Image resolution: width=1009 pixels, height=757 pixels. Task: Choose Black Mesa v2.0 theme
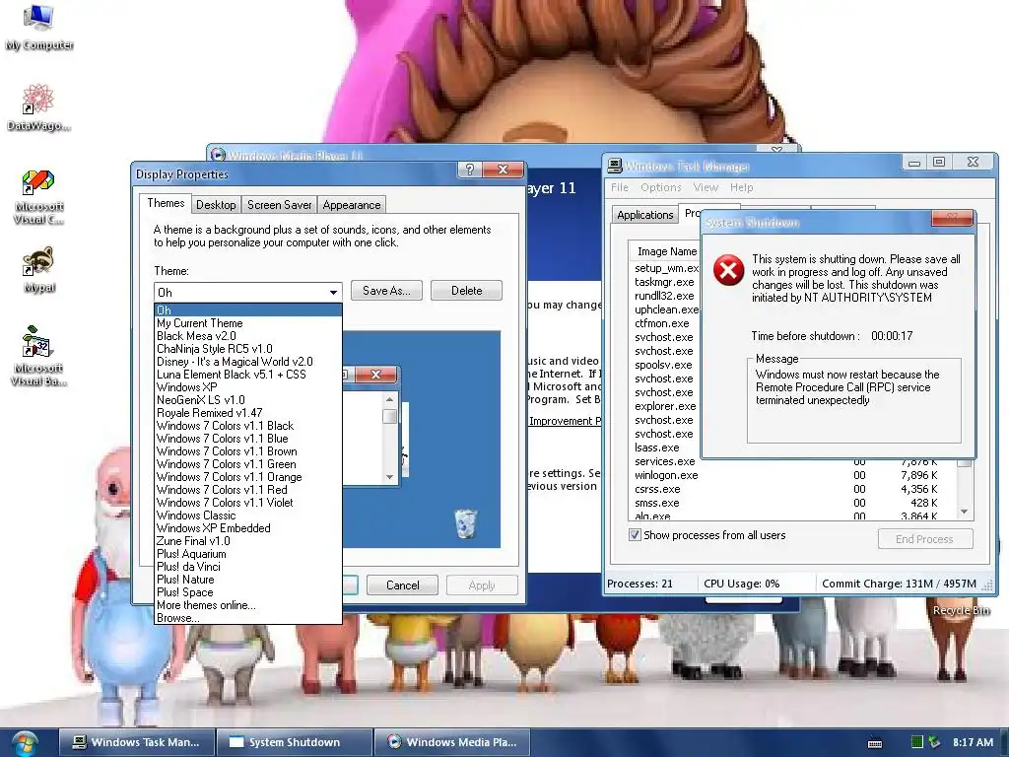247,336
